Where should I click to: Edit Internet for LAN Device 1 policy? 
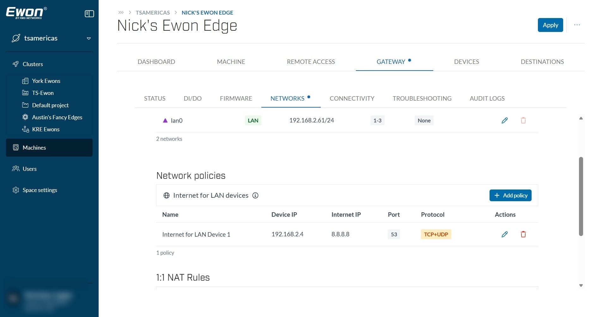click(x=505, y=234)
